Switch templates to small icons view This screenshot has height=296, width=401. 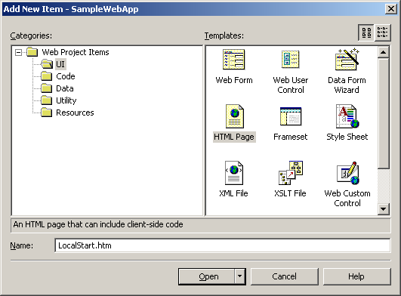point(383,32)
